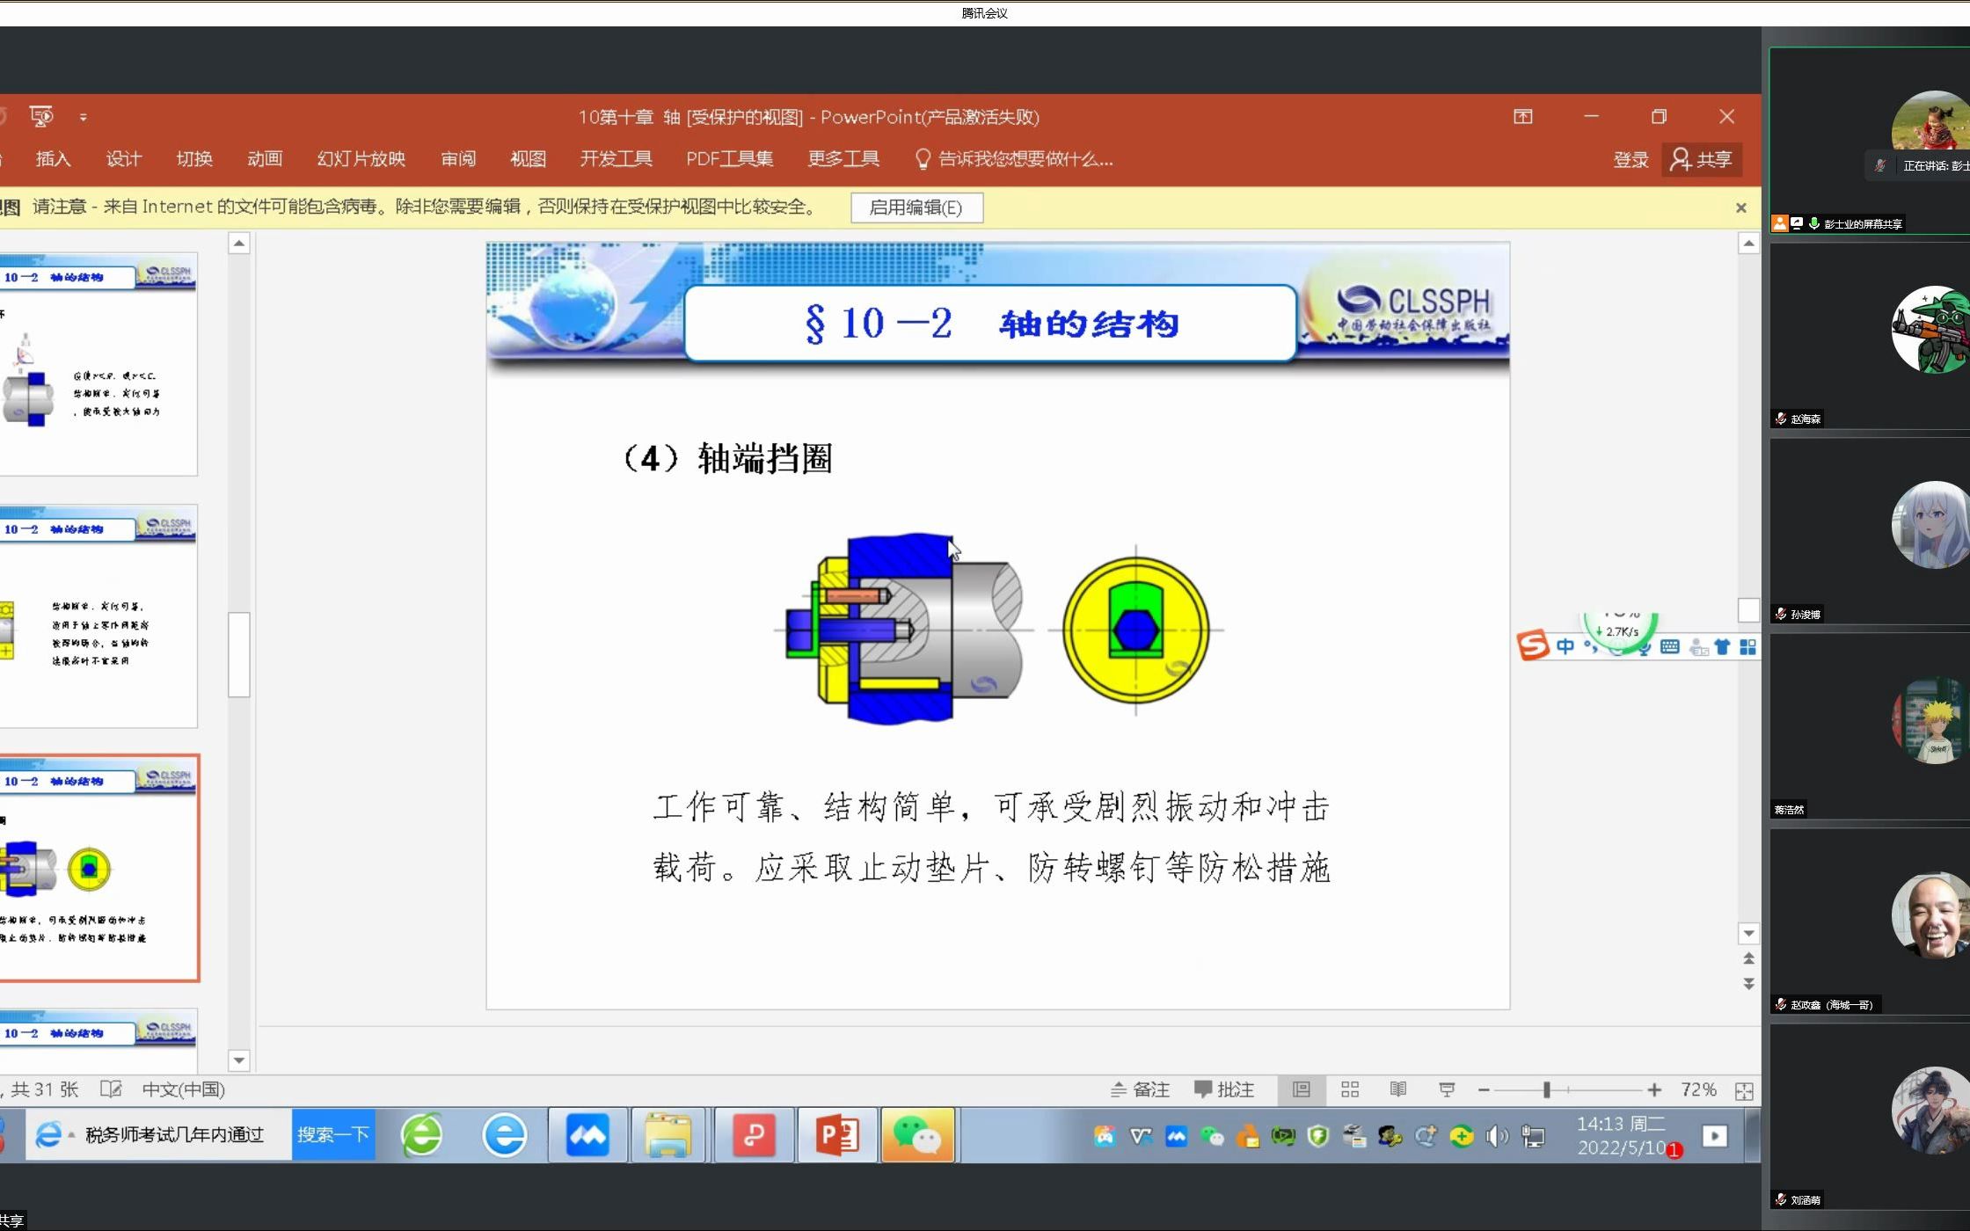Open the WeChat taskbar icon
Screen dimensions: 1970x1231
(x=917, y=1135)
